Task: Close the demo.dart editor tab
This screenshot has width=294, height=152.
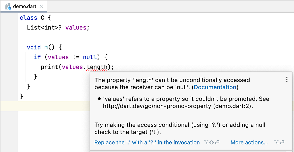Action: click(41, 6)
